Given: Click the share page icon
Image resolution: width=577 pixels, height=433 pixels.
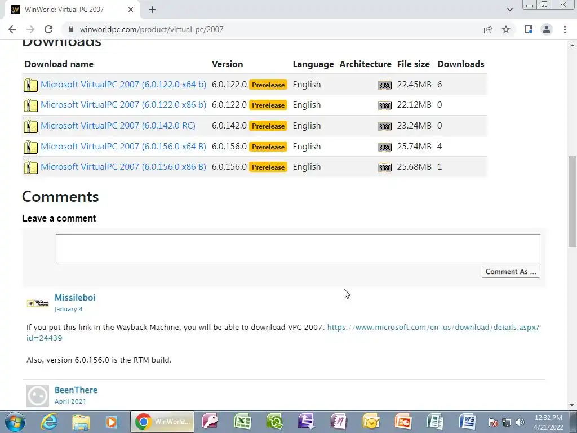Looking at the screenshot, I should coord(488,29).
